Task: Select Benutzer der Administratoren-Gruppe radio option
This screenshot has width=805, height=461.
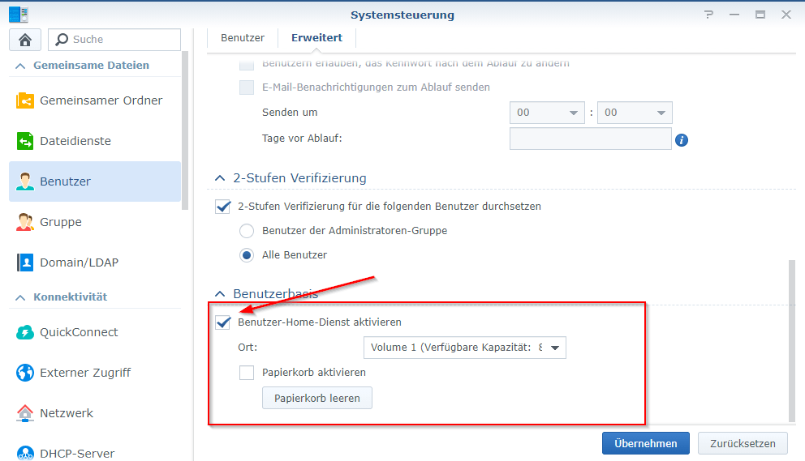Action: click(247, 231)
